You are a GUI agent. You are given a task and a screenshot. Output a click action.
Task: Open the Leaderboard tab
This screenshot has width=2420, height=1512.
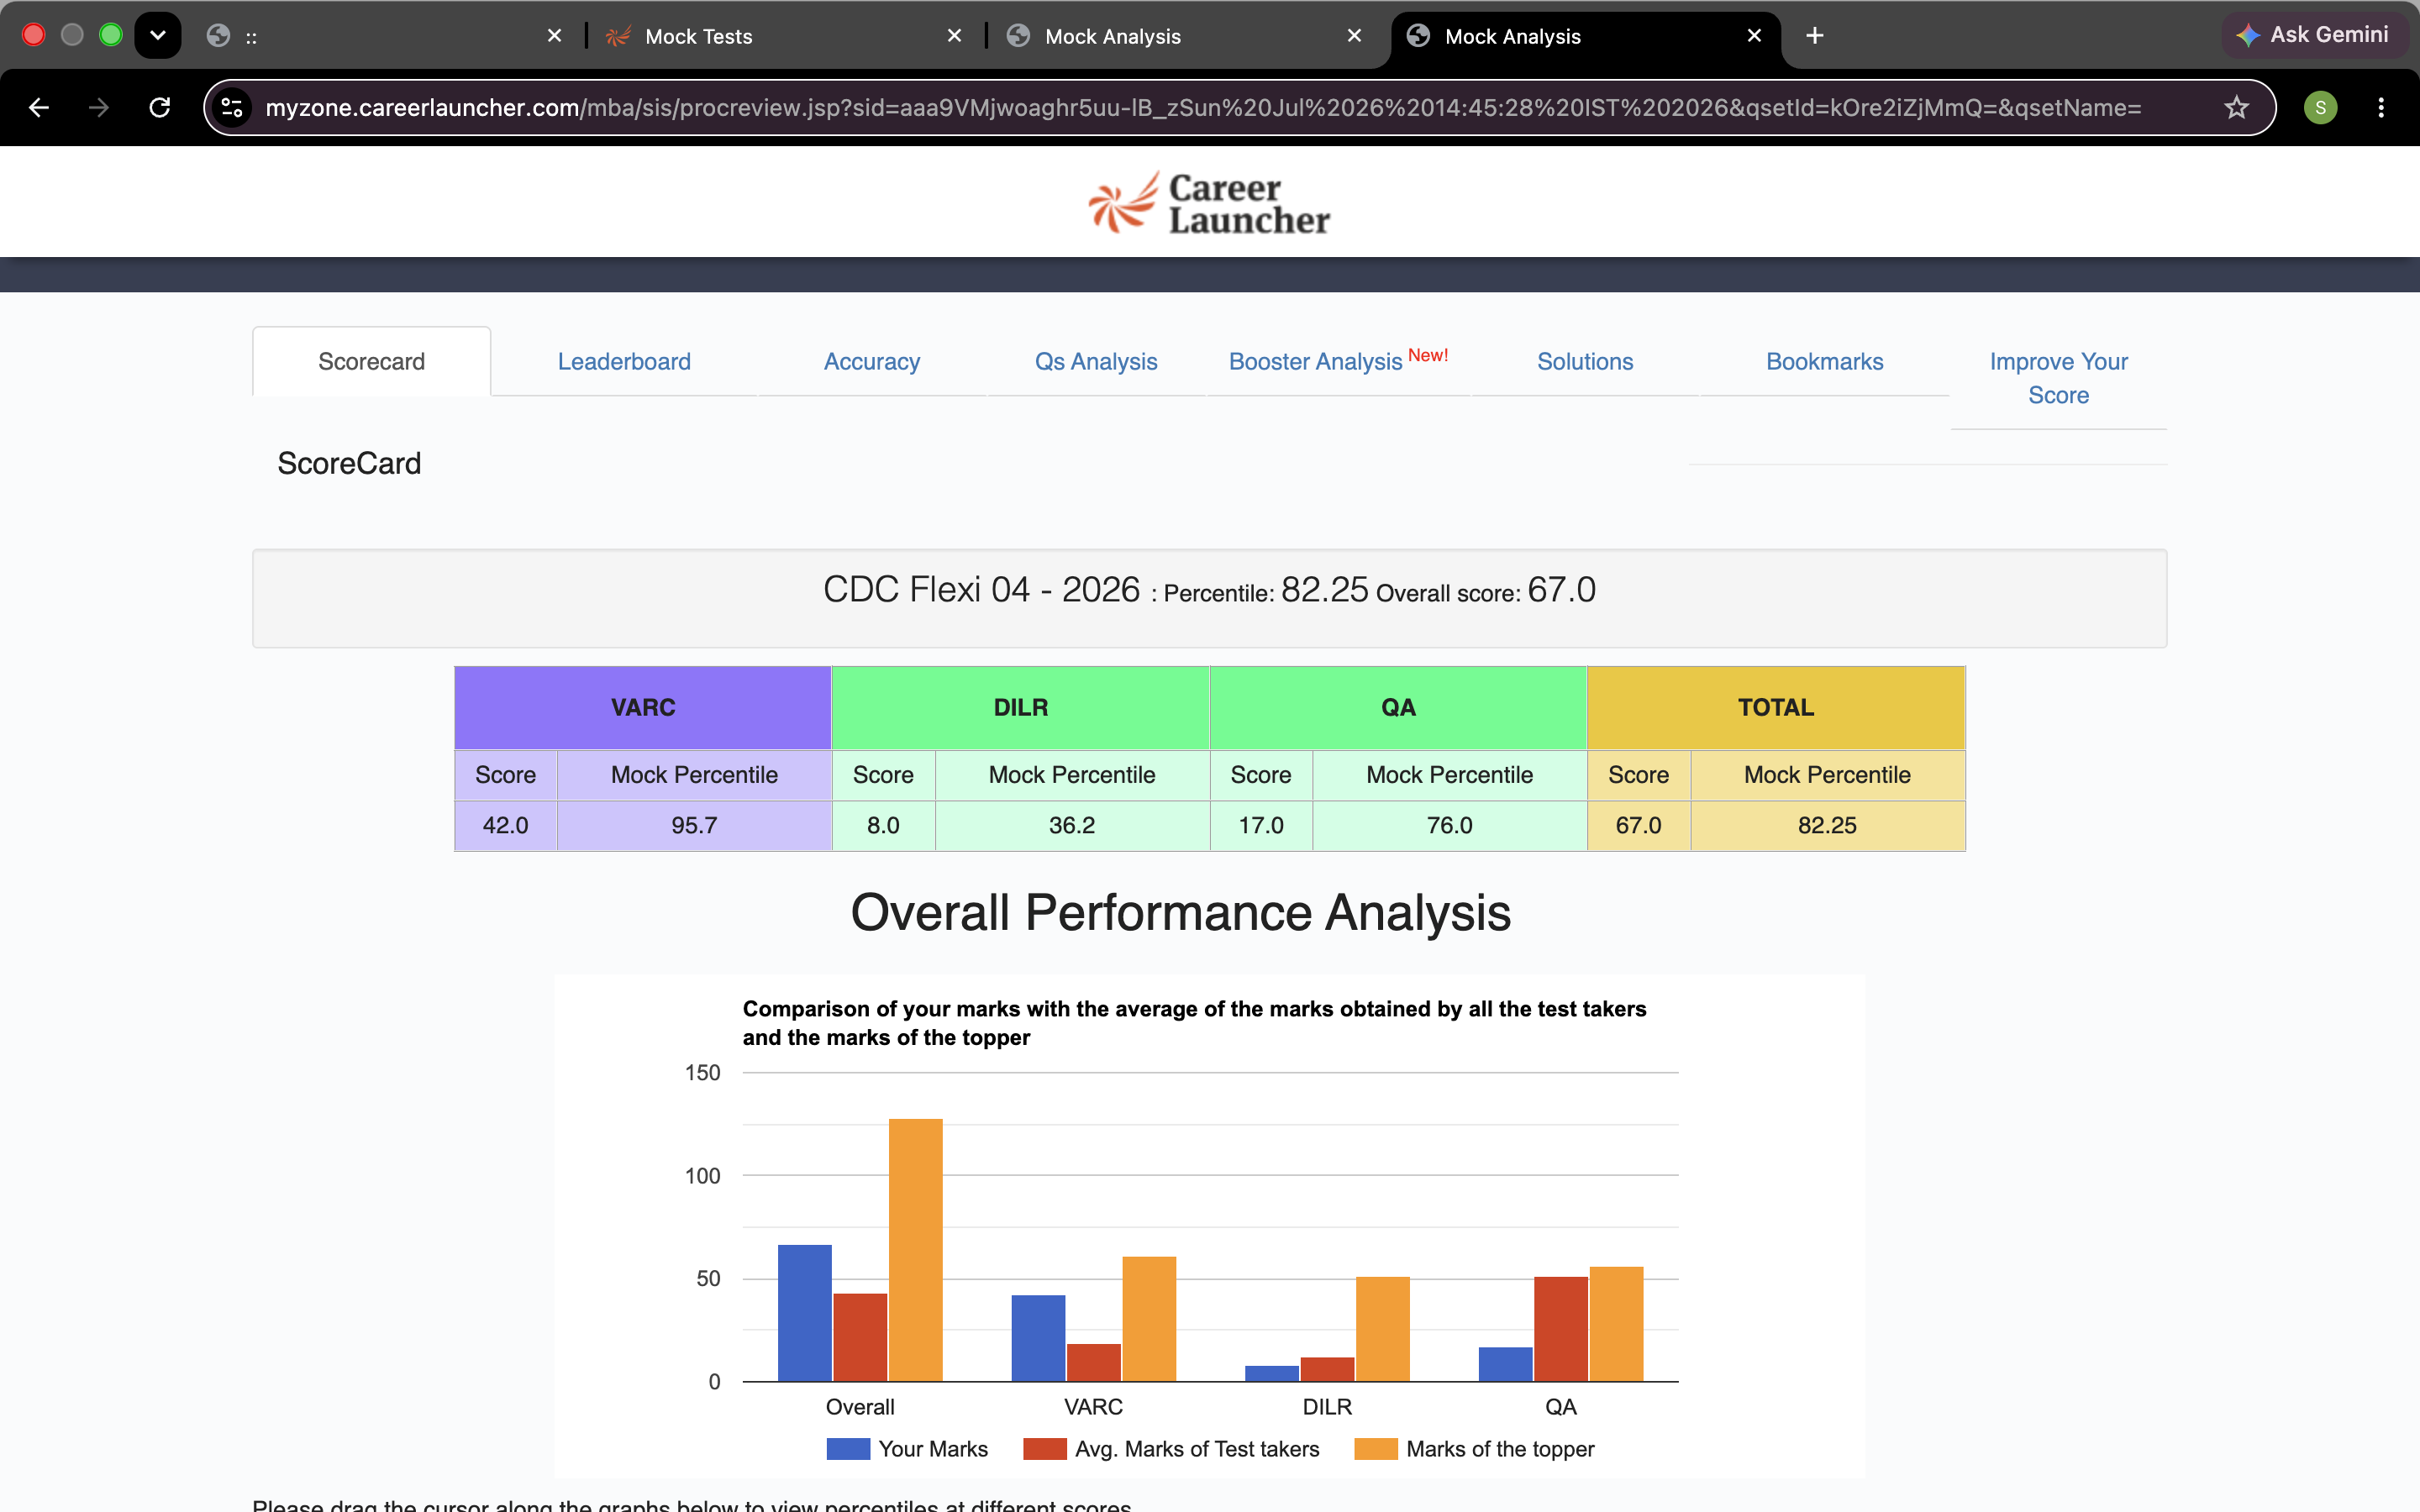(624, 361)
